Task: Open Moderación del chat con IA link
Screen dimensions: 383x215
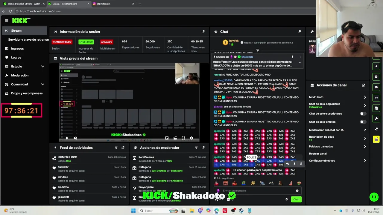Action: pos(337,130)
